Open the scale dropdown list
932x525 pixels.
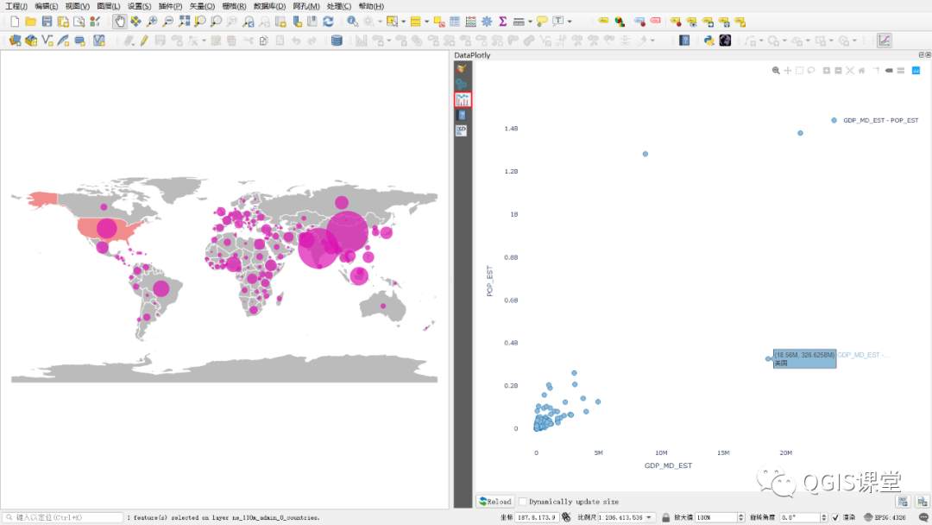pos(649,517)
